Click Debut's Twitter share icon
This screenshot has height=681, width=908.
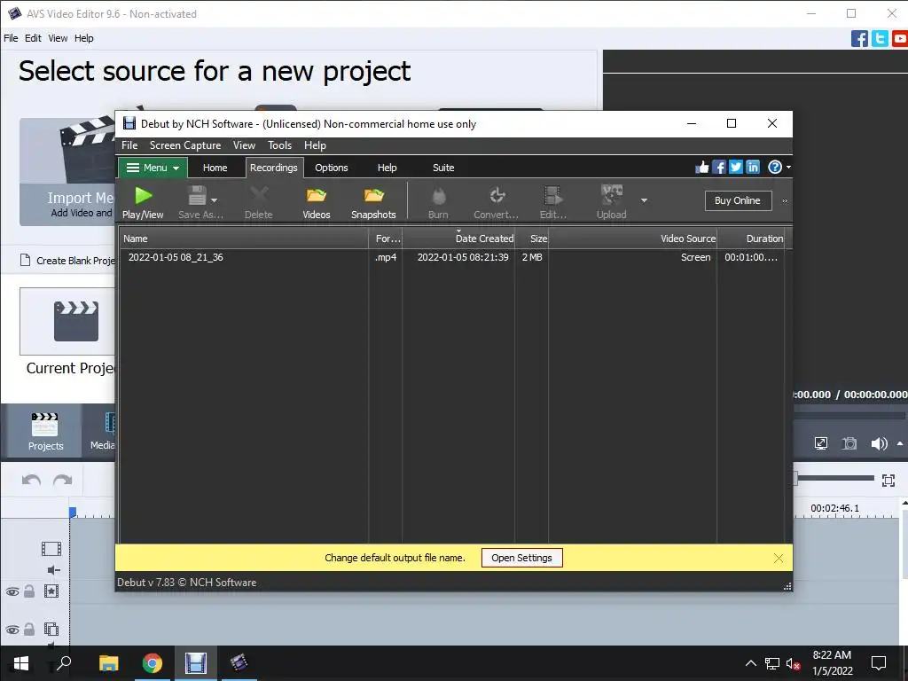pyautogui.click(x=735, y=168)
